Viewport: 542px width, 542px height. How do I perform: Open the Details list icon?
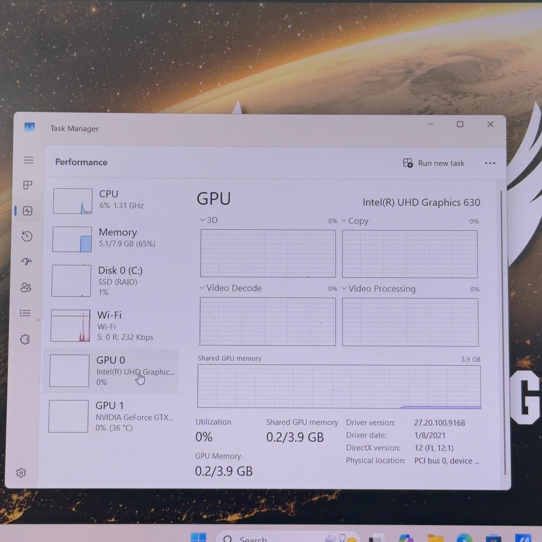25,313
